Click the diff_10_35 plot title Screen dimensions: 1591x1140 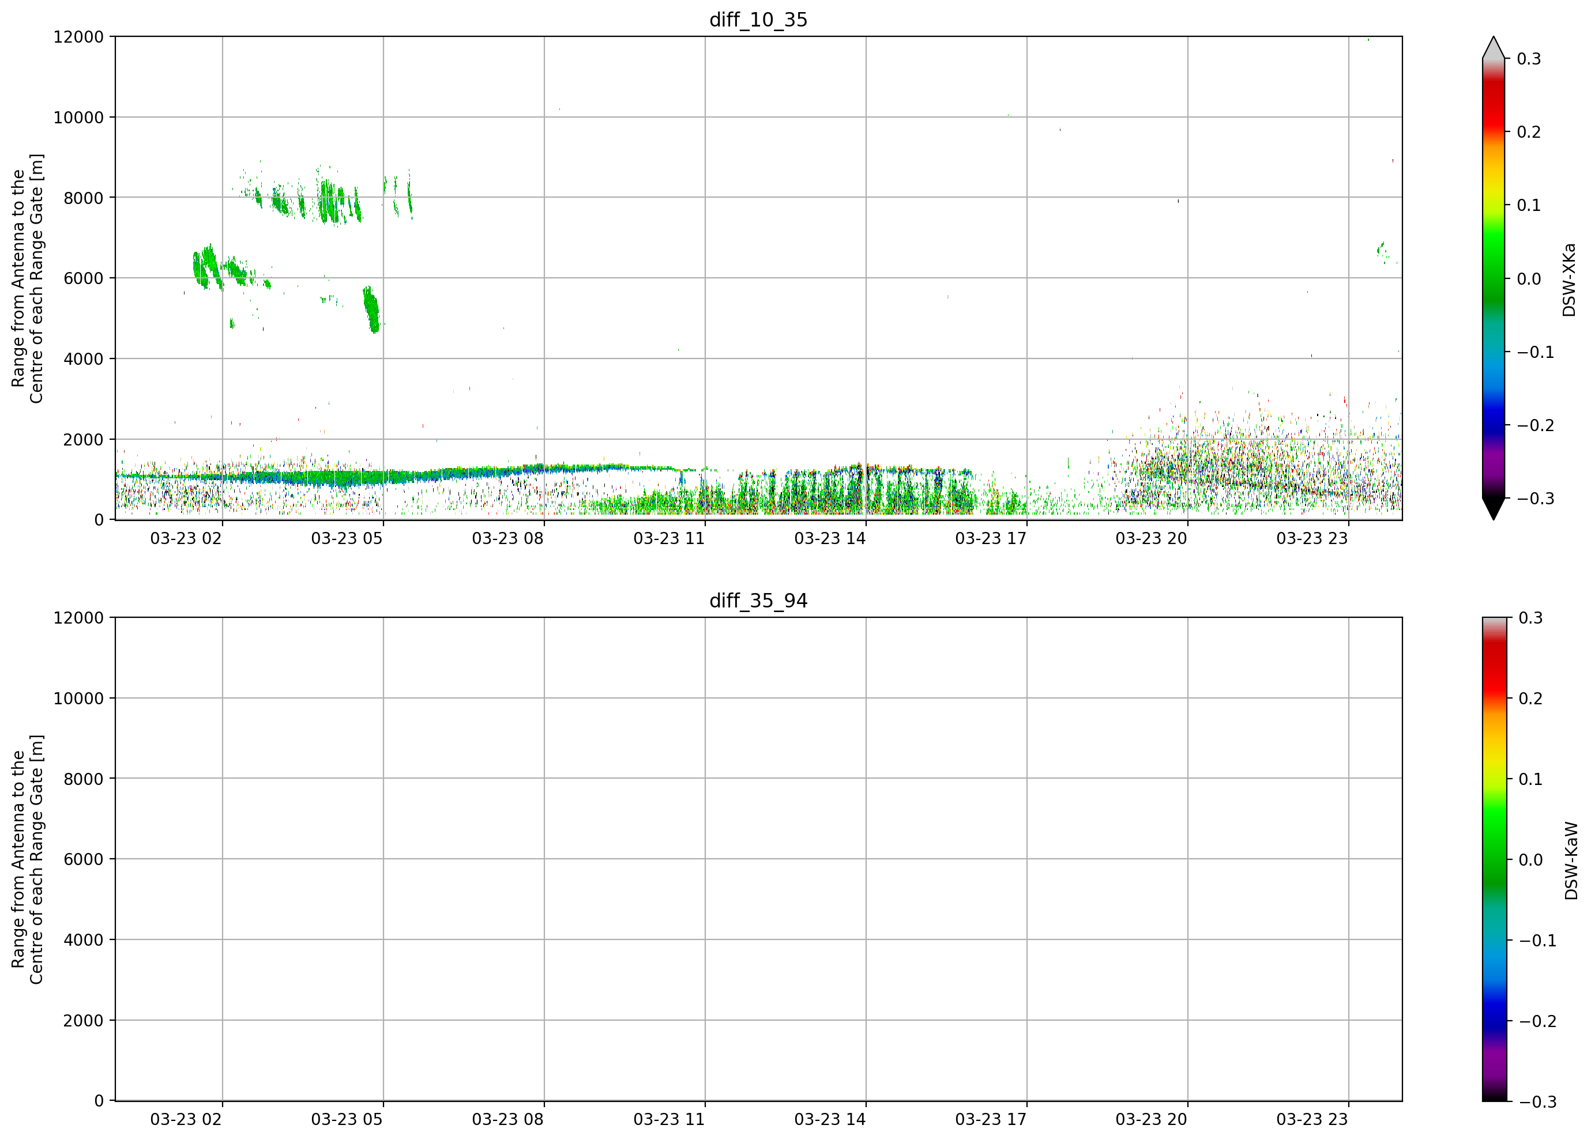click(758, 20)
